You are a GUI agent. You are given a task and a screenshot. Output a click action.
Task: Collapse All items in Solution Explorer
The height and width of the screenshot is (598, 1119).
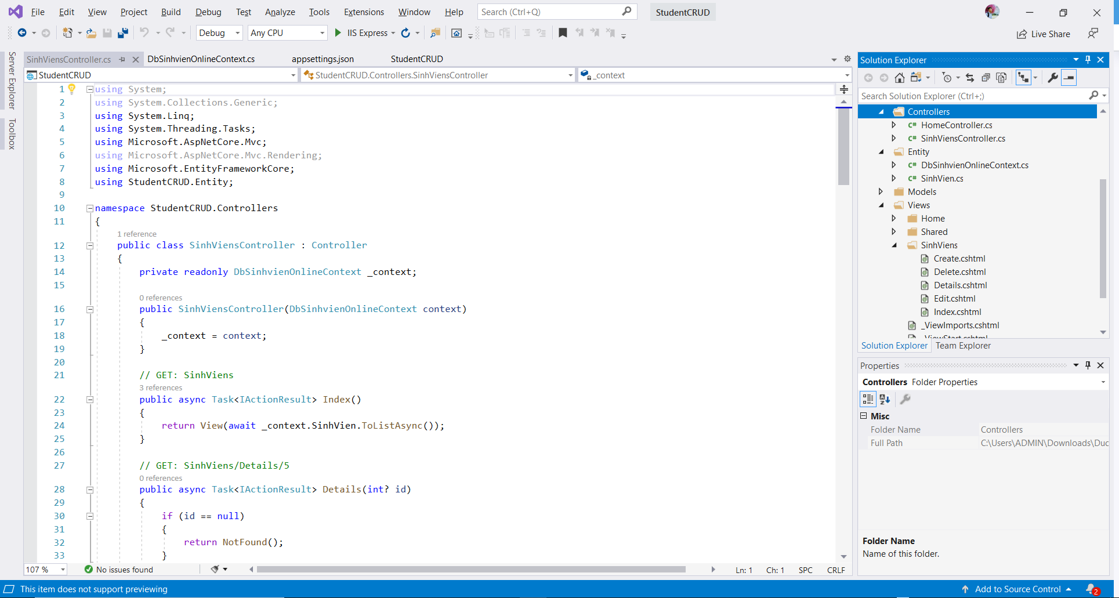[x=986, y=77]
